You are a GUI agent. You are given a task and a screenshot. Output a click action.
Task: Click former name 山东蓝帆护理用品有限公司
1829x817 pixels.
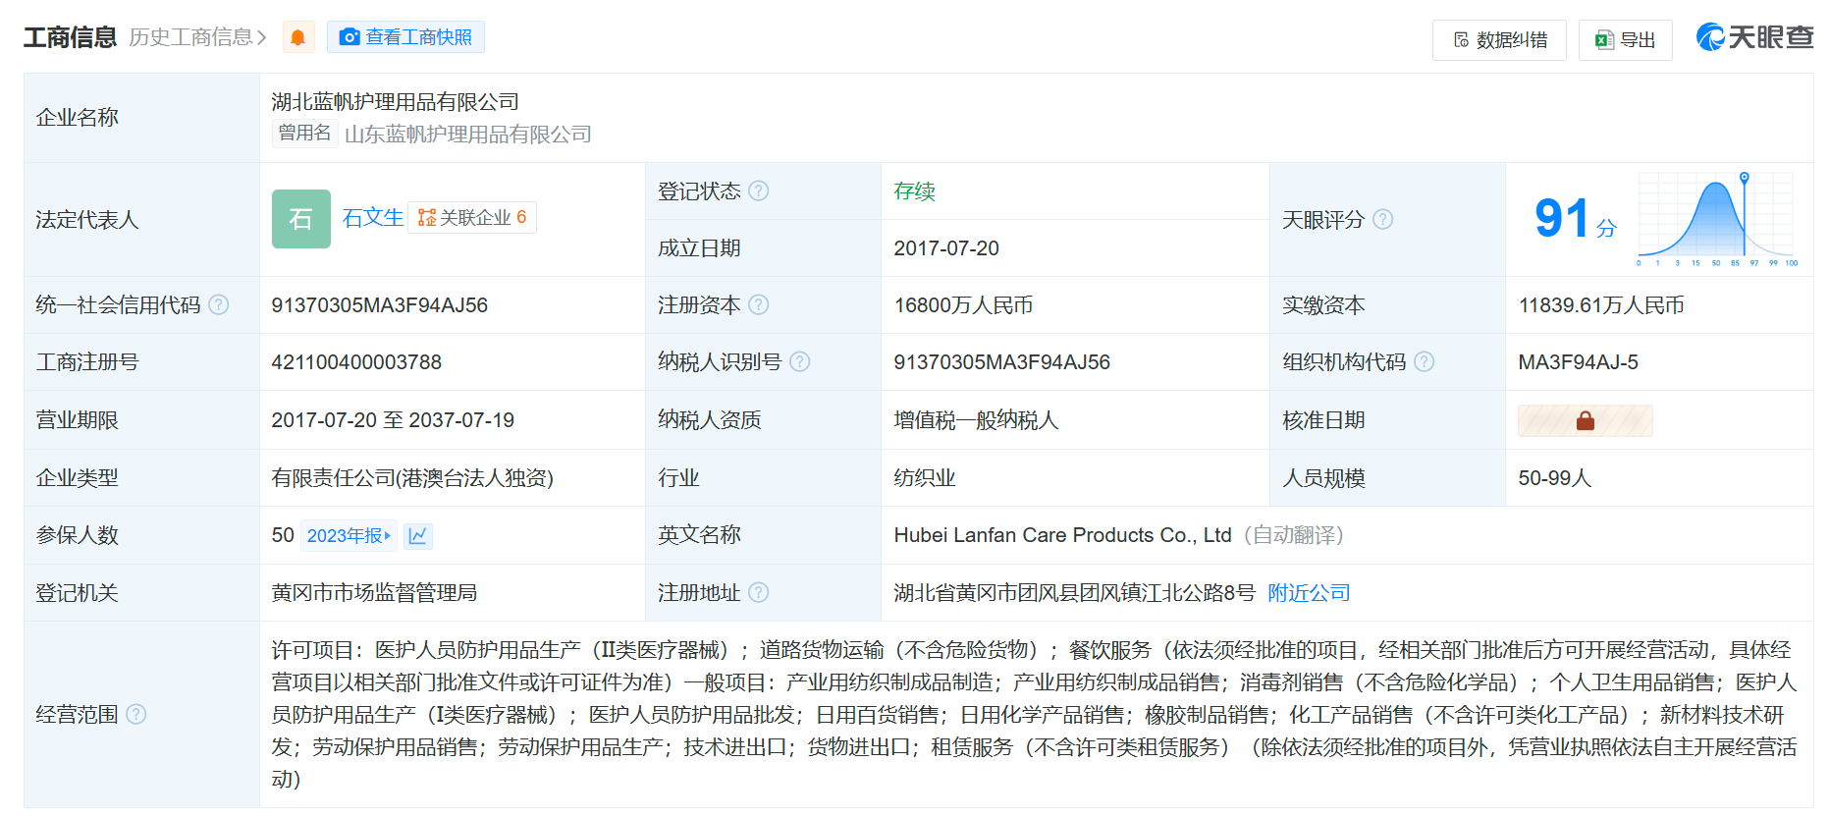click(x=468, y=135)
